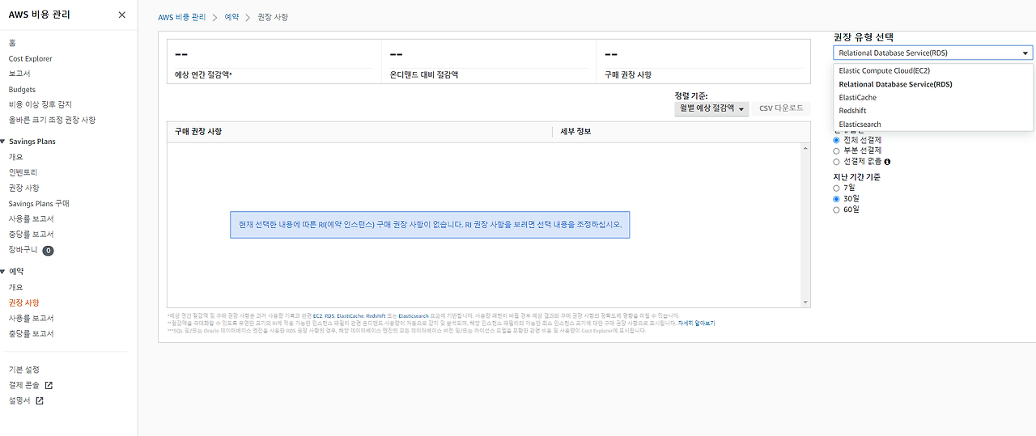Collapse the Savings Plans sidebar section
1036x436 pixels.
tap(3, 142)
